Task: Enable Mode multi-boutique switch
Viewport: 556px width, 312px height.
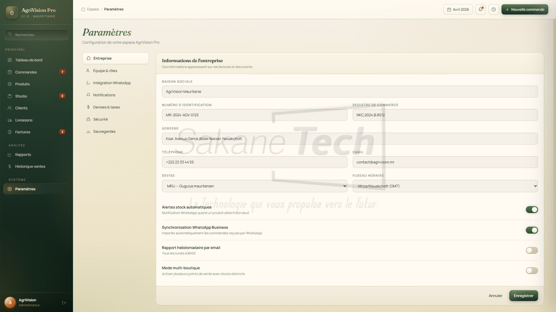Action: 532,271
